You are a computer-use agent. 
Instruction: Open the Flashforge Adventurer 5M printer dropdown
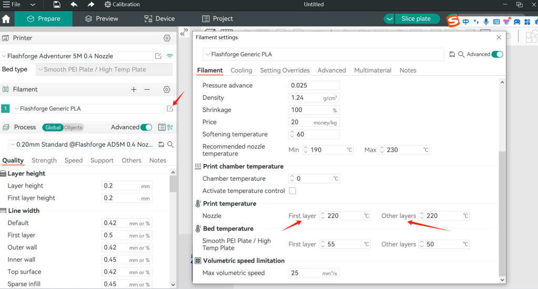(x=77, y=56)
